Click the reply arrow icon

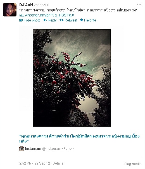point(45,20)
